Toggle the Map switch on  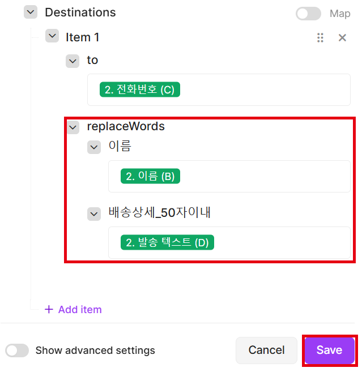(308, 14)
